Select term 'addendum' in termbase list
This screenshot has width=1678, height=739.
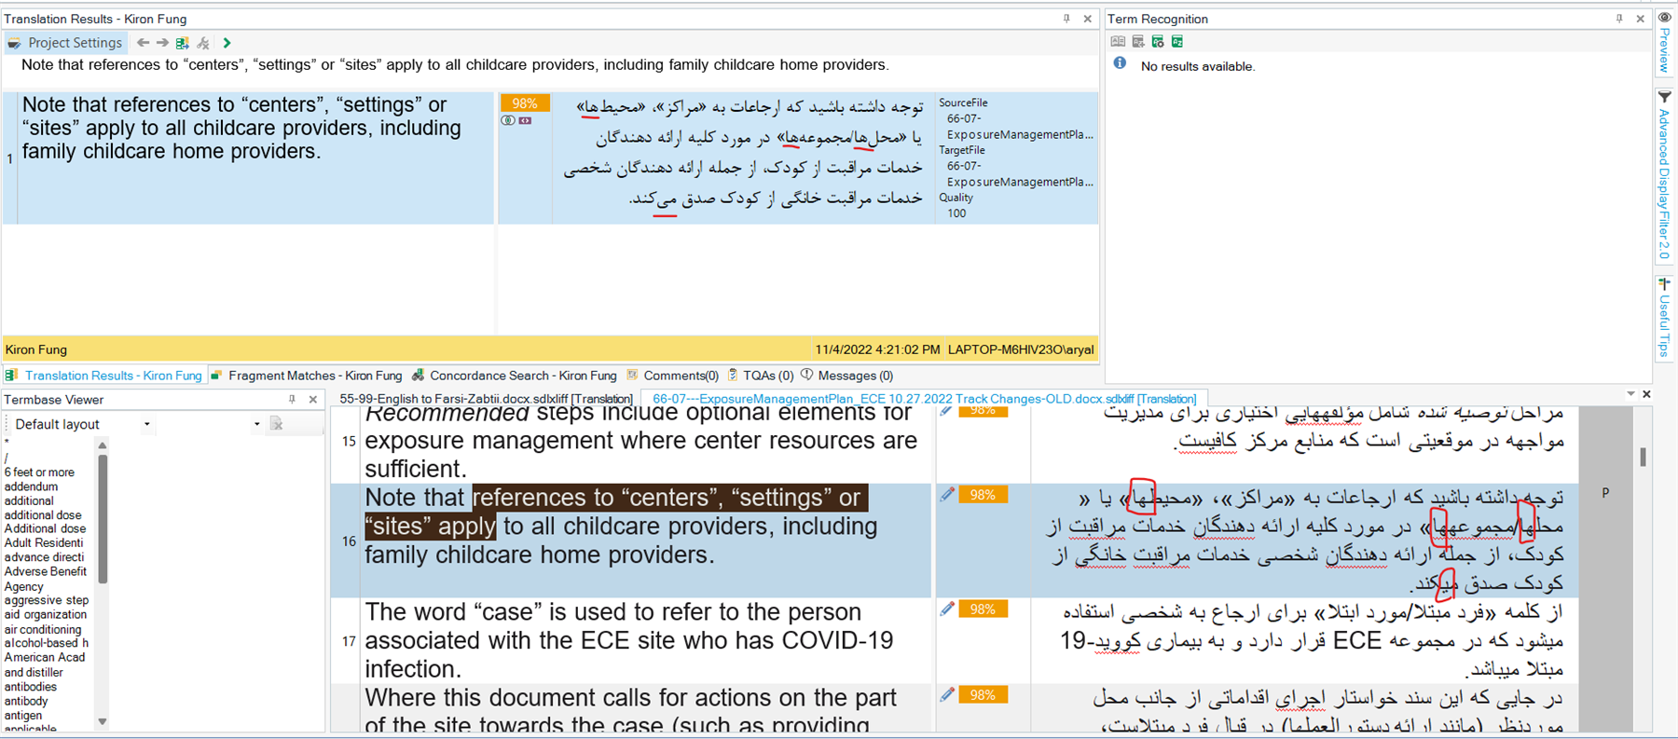pyautogui.click(x=31, y=486)
